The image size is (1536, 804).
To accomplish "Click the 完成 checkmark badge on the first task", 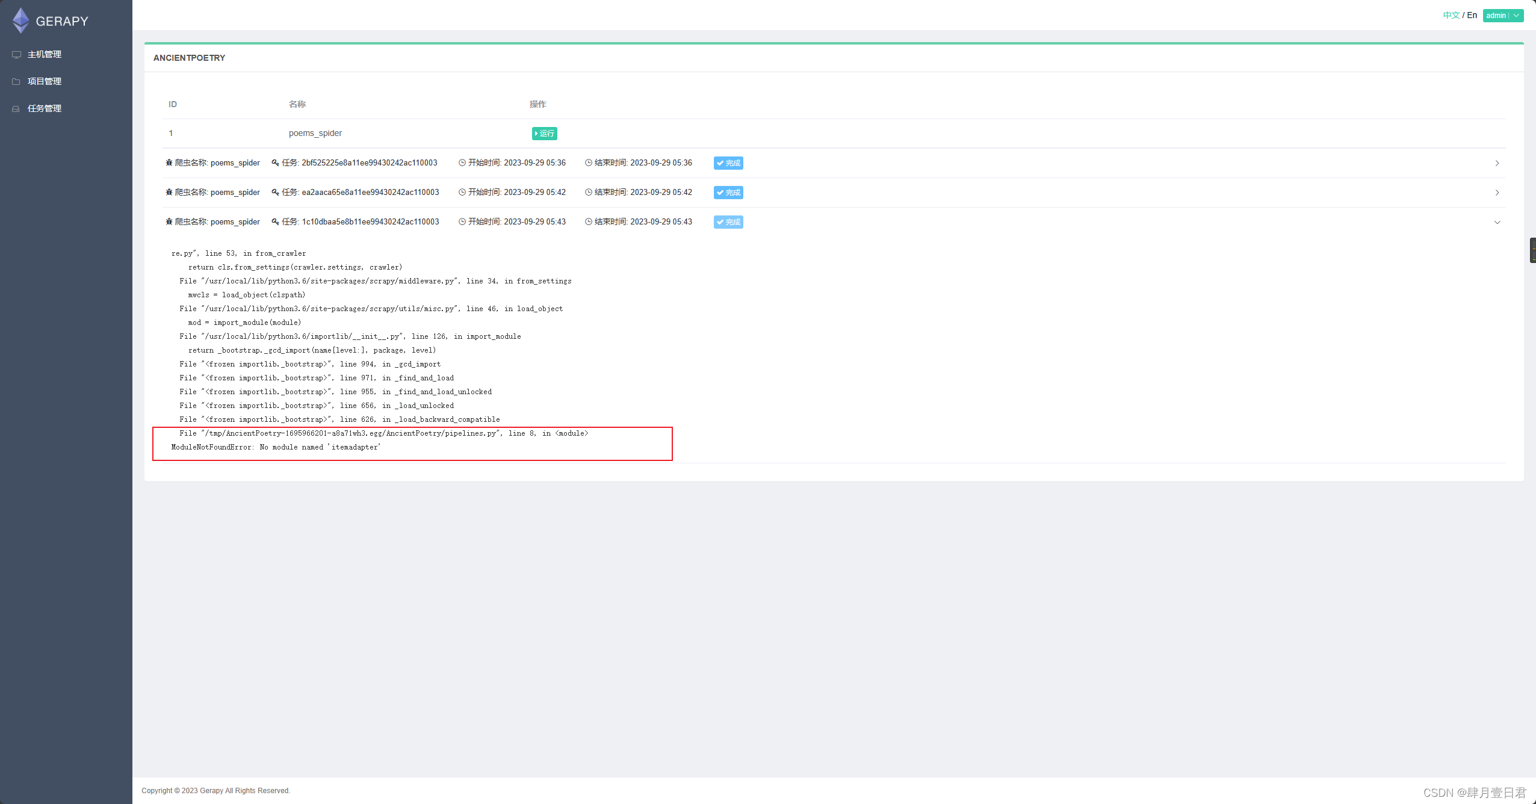I will click(728, 162).
